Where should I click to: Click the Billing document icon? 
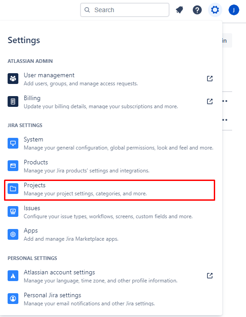point(13,101)
